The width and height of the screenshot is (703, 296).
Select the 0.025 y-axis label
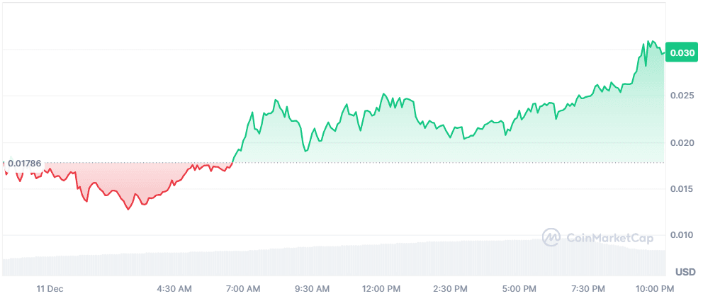click(x=682, y=96)
